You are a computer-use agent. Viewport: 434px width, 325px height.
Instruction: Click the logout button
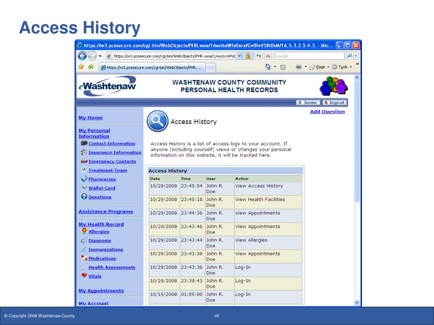pos(334,102)
